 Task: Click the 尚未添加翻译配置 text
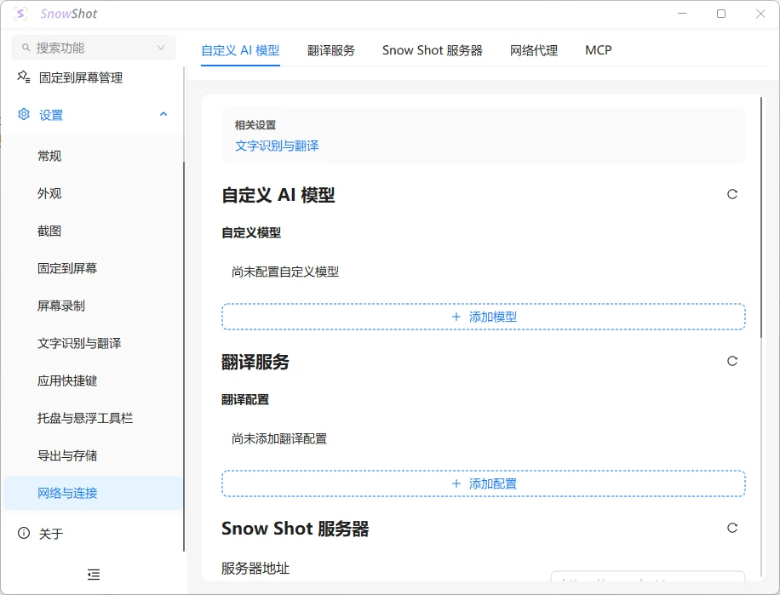point(279,438)
